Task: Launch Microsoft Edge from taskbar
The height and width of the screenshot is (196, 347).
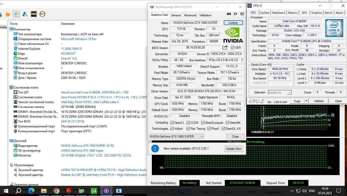Action: pos(31,191)
